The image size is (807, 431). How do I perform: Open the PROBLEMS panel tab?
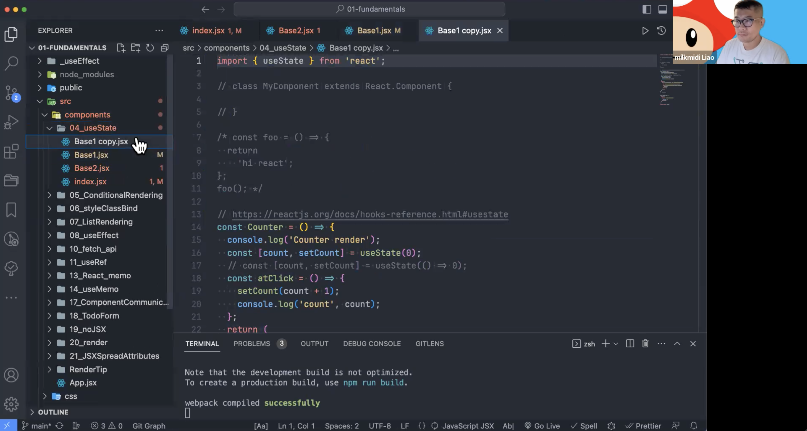pyautogui.click(x=252, y=344)
